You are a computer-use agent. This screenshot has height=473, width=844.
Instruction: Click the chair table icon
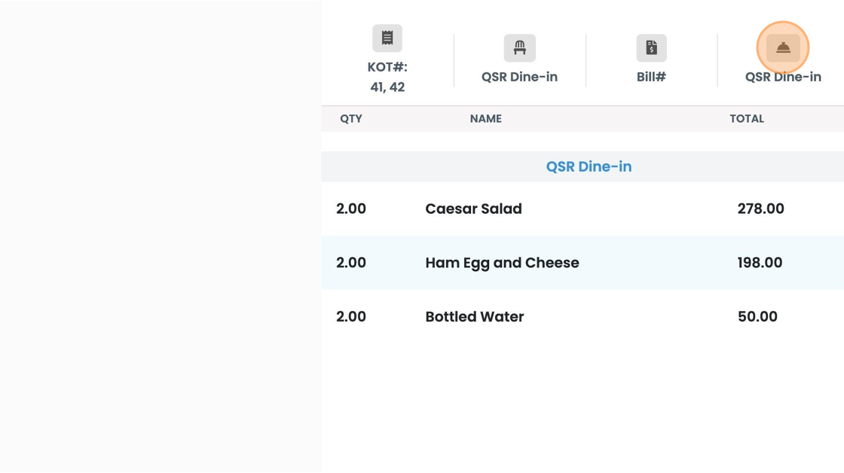[x=519, y=48]
